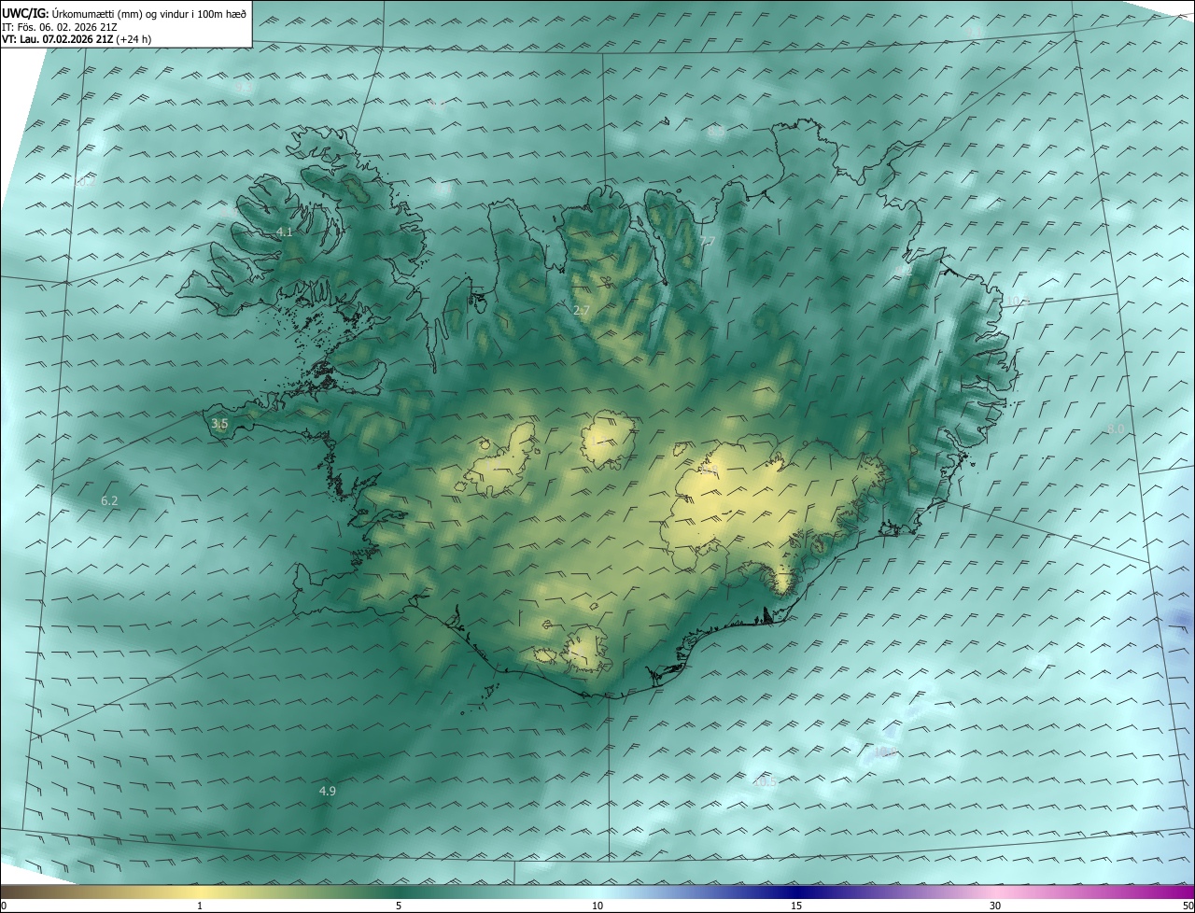Click the color scale tick label "50"
This screenshot has height=913, width=1195.
coord(1188,906)
